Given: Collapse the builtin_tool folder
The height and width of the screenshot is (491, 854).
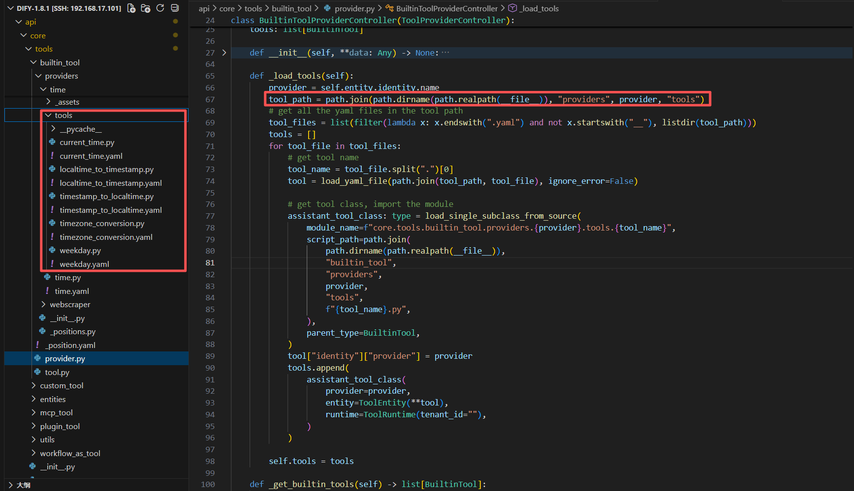Looking at the screenshot, I should point(33,62).
